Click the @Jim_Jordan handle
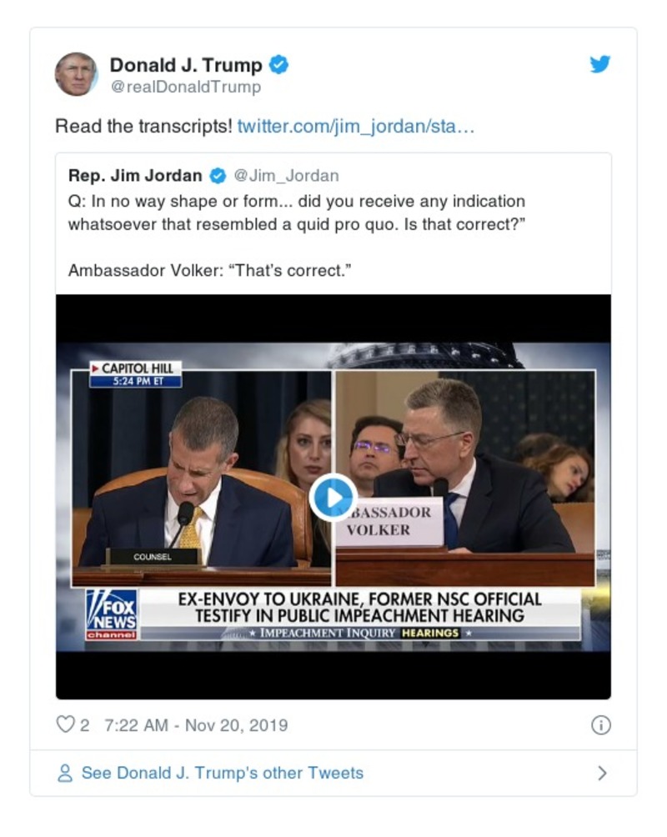 (x=286, y=176)
